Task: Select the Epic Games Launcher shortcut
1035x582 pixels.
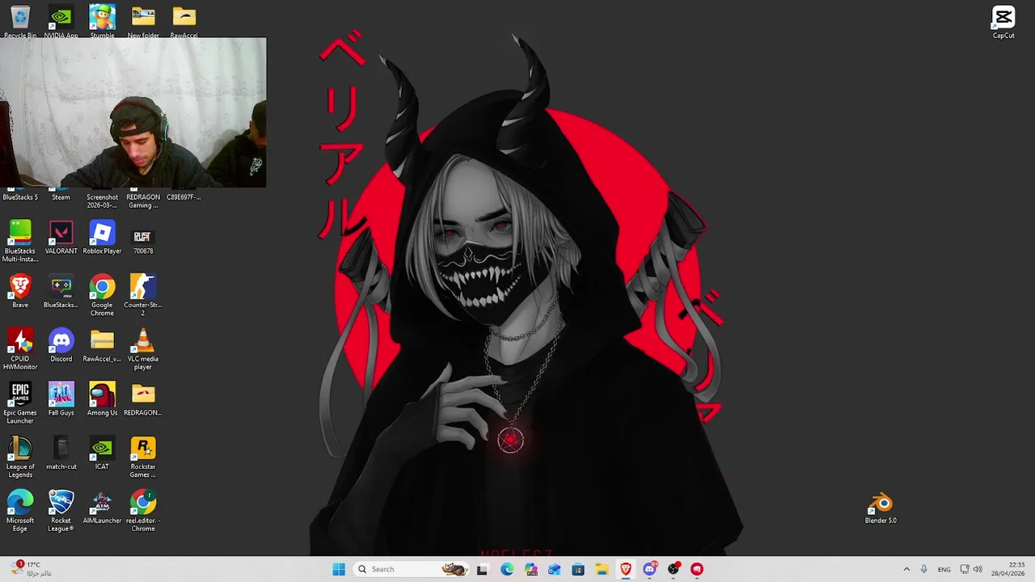Action: (20, 403)
